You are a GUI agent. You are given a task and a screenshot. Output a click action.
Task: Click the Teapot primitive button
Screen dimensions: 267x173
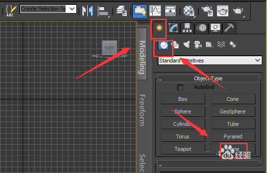(x=183, y=149)
